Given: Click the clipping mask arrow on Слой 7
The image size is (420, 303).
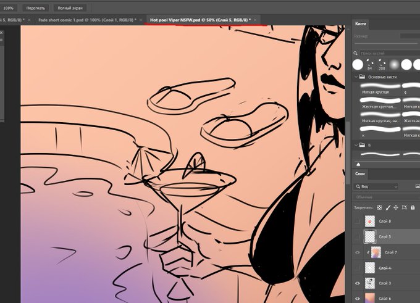Looking at the screenshot, I should (368, 252).
